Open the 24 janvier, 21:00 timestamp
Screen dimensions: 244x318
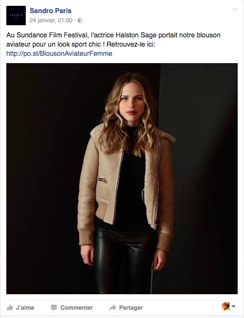point(51,20)
